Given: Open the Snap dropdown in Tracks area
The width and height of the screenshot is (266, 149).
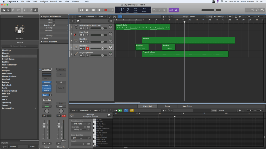Looking at the screenshot, I should (197, 17).
